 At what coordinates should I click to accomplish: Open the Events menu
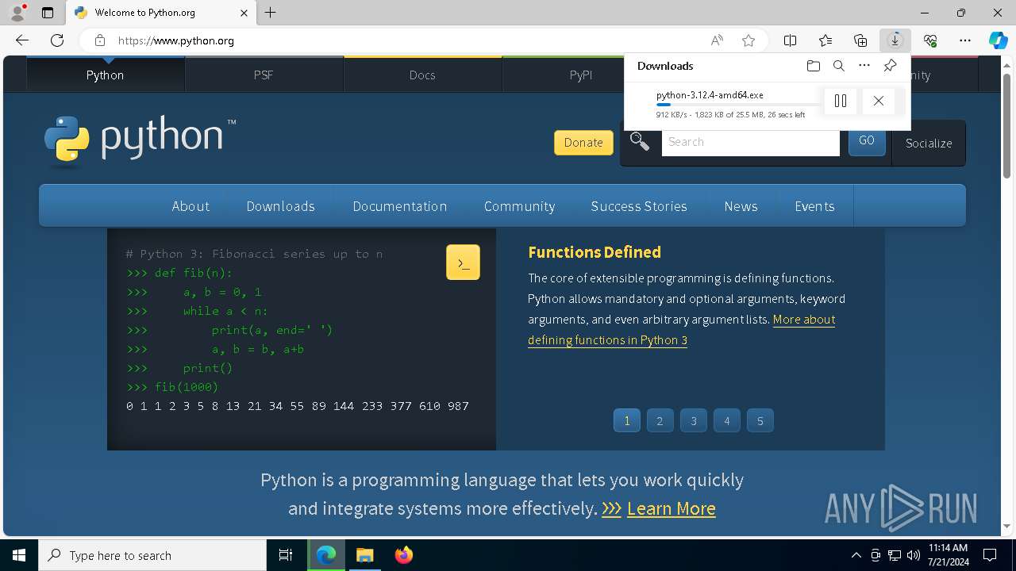[x=814, y=206]
